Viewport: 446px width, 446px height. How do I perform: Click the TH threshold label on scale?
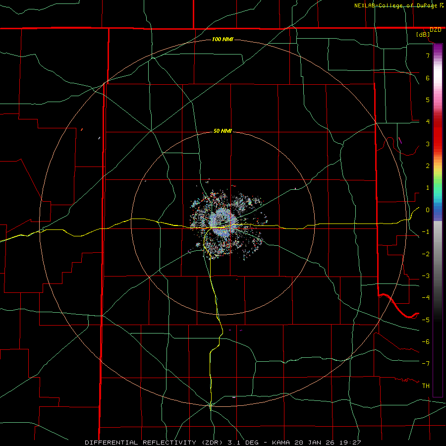[426, 386]
